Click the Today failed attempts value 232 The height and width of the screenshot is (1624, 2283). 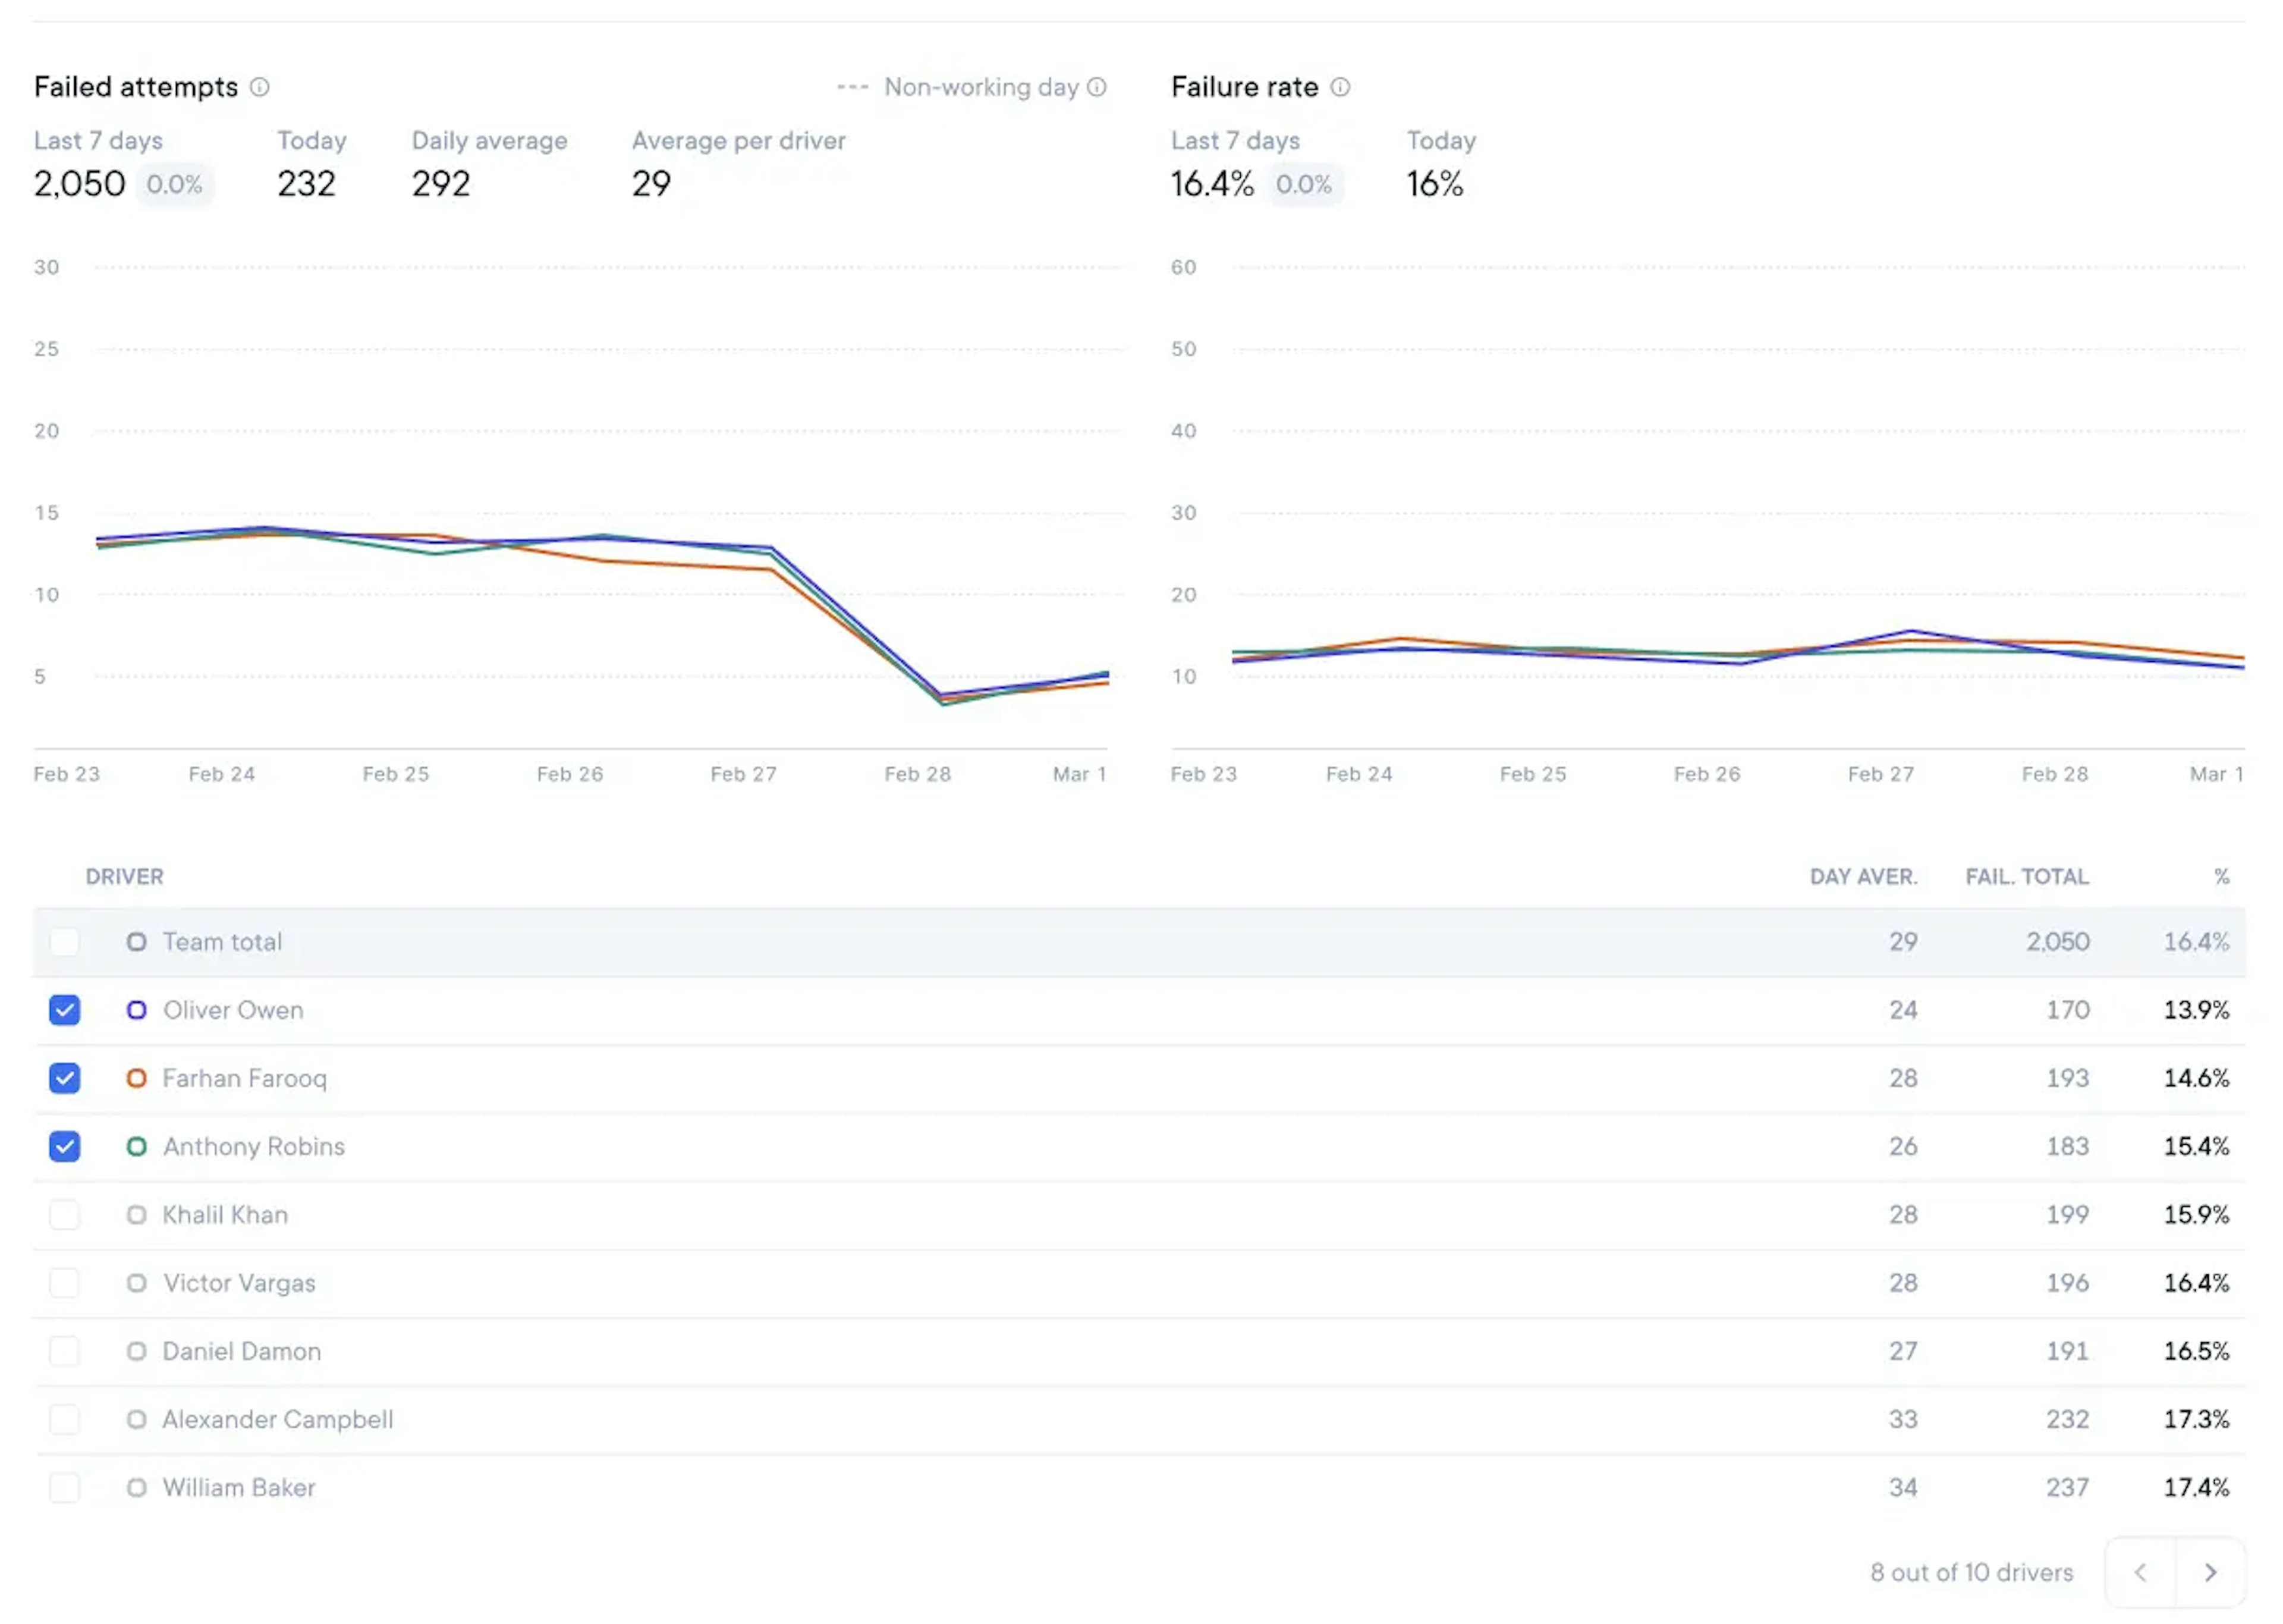(306, 184)
